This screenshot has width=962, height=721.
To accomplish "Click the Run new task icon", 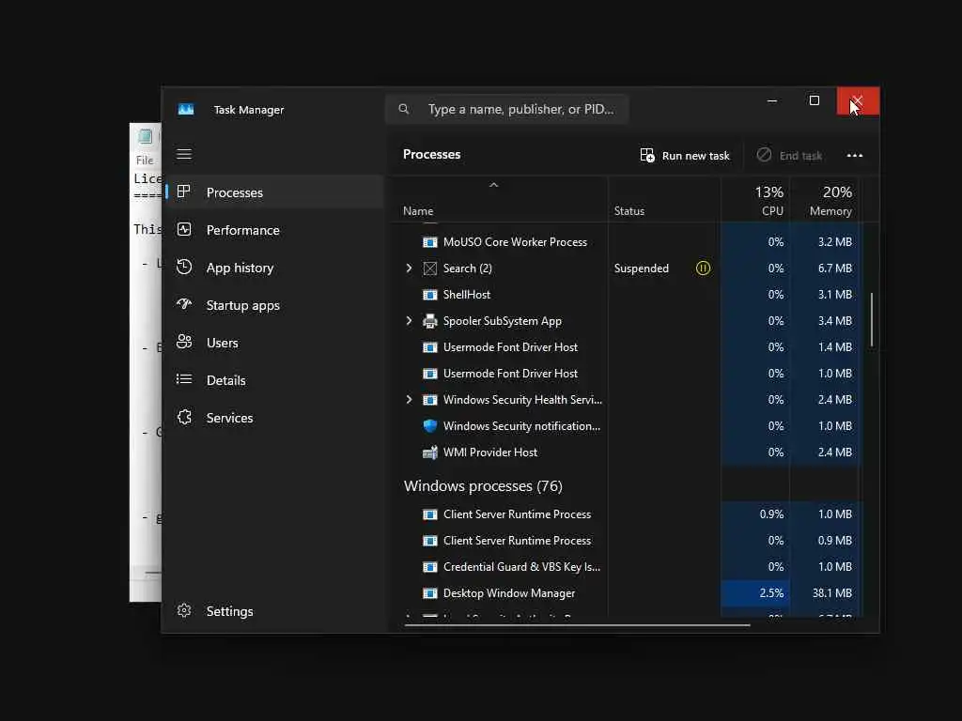I will click(x=646, y=155).
